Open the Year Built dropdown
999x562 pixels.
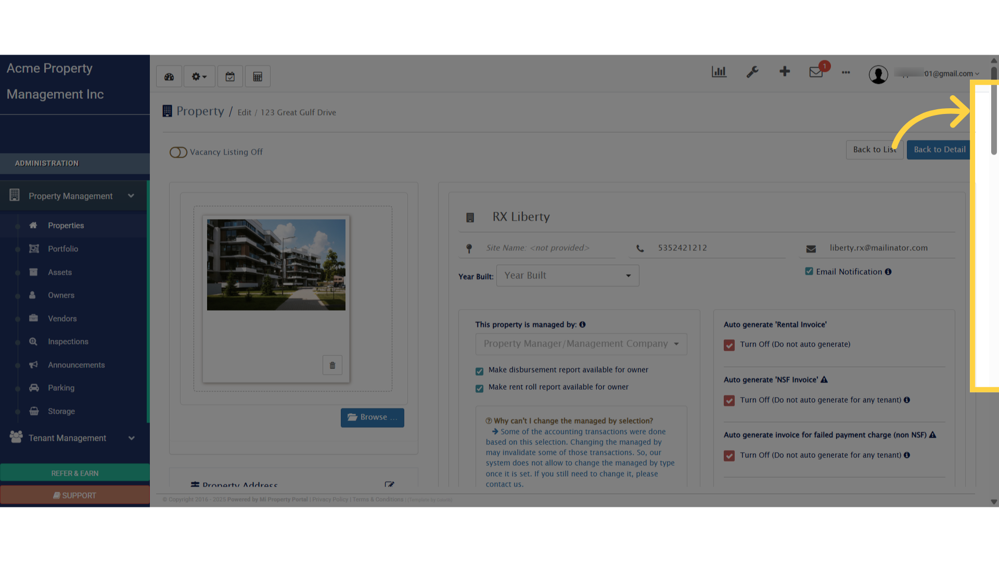click(568, 276)
